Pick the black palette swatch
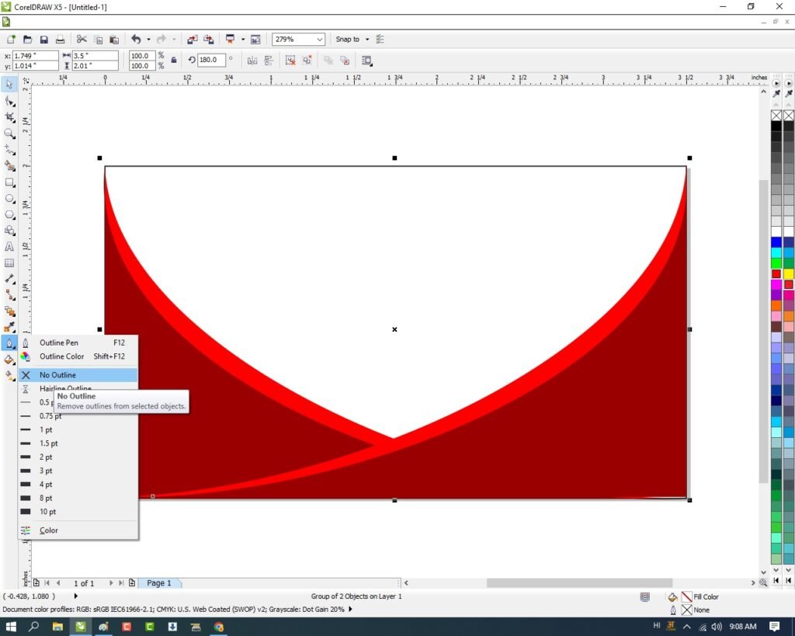795x636 pixels. click(776, 126)
